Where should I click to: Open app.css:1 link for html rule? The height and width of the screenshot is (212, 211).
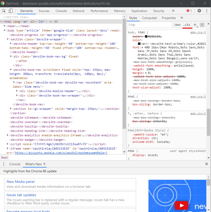[198, 97]
